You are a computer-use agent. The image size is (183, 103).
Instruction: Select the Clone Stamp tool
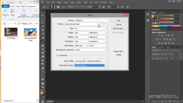43,45
